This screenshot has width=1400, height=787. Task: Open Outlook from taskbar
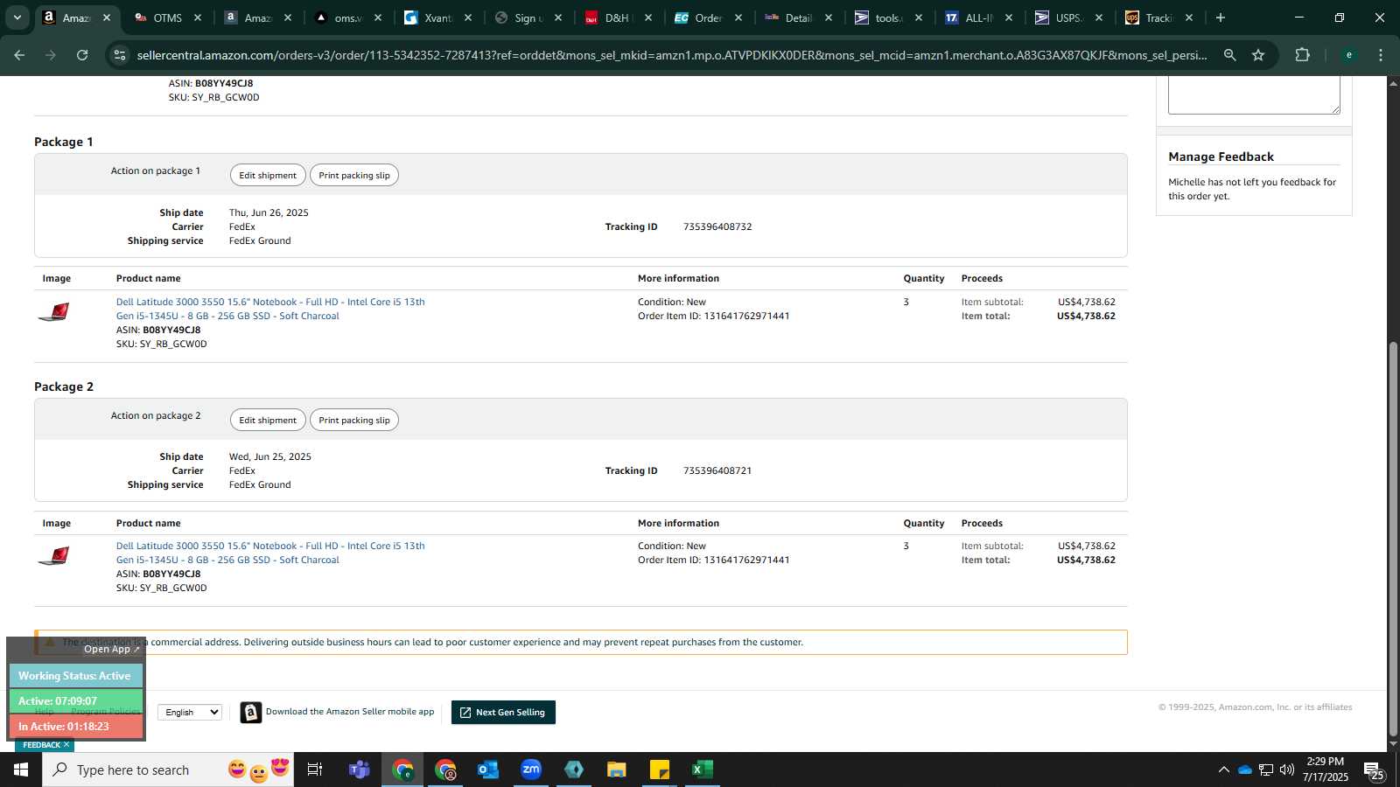[x=488, y=770]
